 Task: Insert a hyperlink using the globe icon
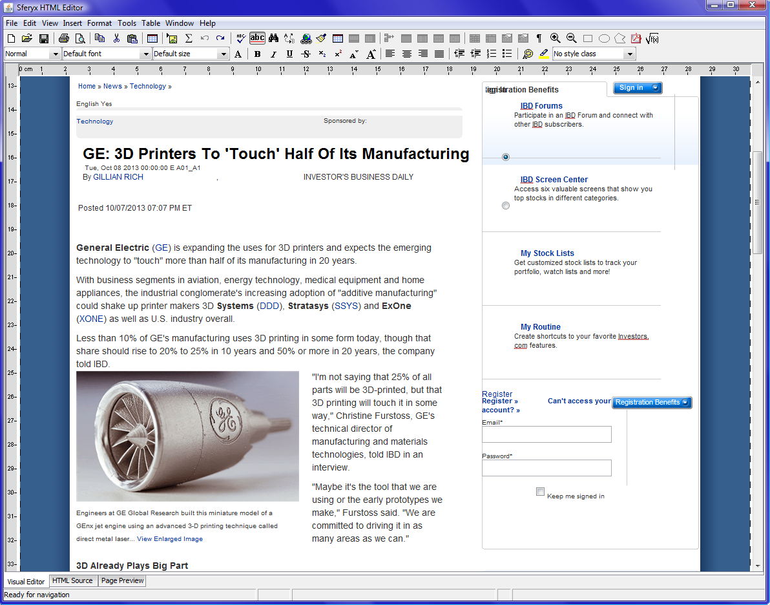tap(307, 38)
